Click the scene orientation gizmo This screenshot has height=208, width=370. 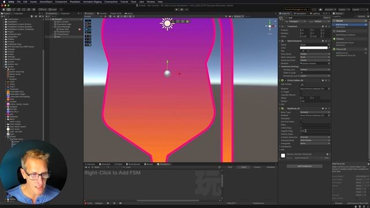270,26
